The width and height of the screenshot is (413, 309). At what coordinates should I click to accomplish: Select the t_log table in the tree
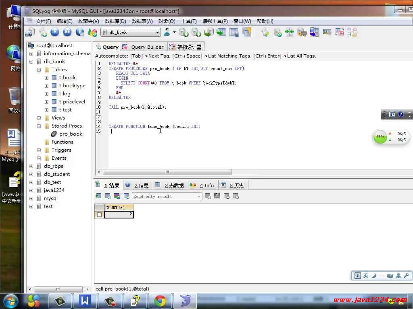pos(65,94)
